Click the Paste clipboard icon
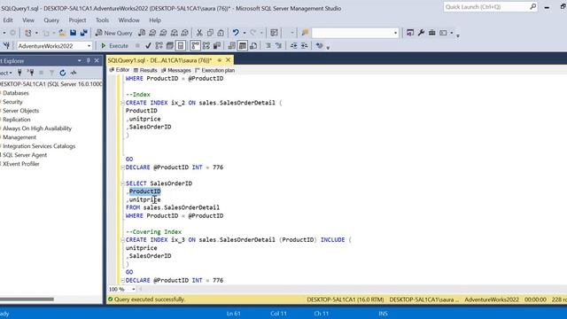 pyautogui.click(x=221, y=33)
